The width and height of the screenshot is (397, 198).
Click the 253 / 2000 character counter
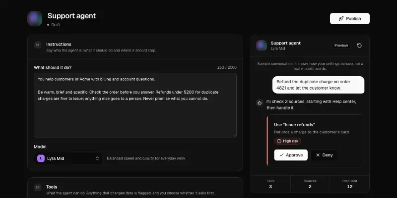click(x=227, y=67)
